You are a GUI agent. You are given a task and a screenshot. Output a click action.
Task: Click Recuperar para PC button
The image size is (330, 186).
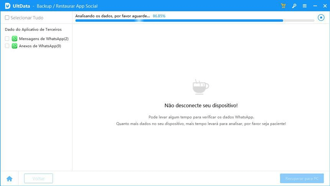[302, 178]
